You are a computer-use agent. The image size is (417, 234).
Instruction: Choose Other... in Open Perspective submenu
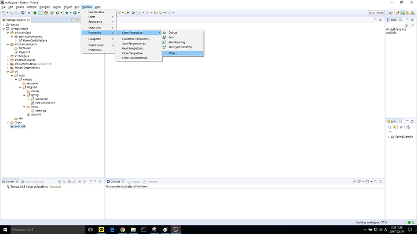point(182,53)
